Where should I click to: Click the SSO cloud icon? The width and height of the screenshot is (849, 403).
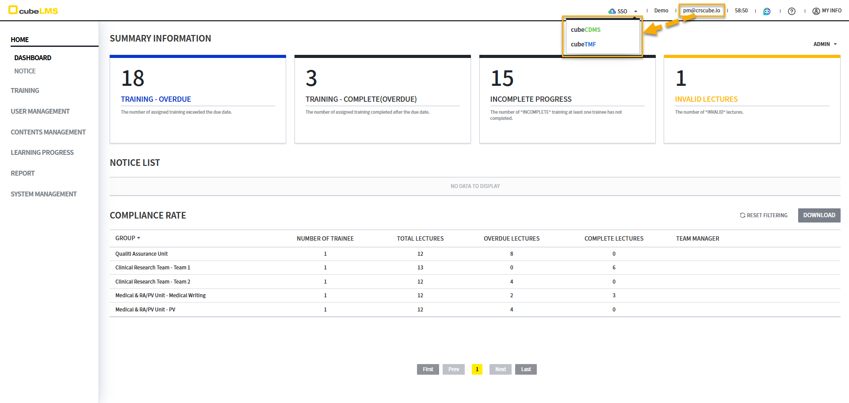pos(612,11)
